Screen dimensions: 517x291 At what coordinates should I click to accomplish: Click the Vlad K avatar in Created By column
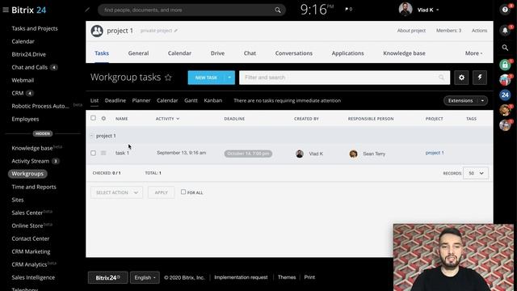click(300, 154)
